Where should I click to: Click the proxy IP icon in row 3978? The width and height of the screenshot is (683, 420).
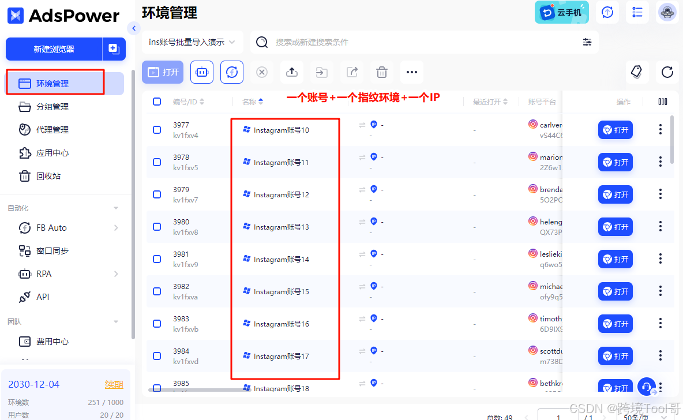click(x=374, y=157)
